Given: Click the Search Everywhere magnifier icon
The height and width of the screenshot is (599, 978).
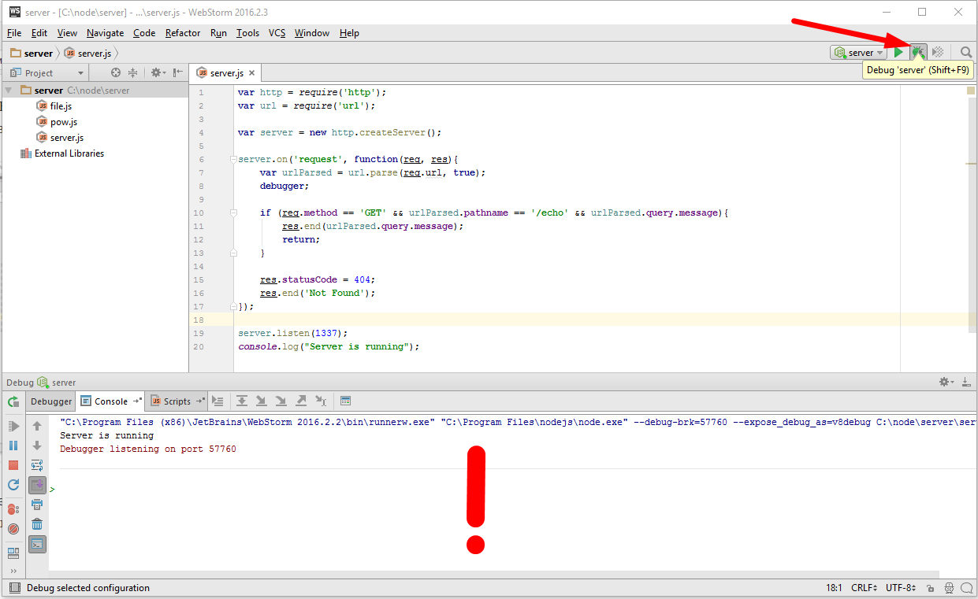Looking at the screenshot, I should (966, 53).
